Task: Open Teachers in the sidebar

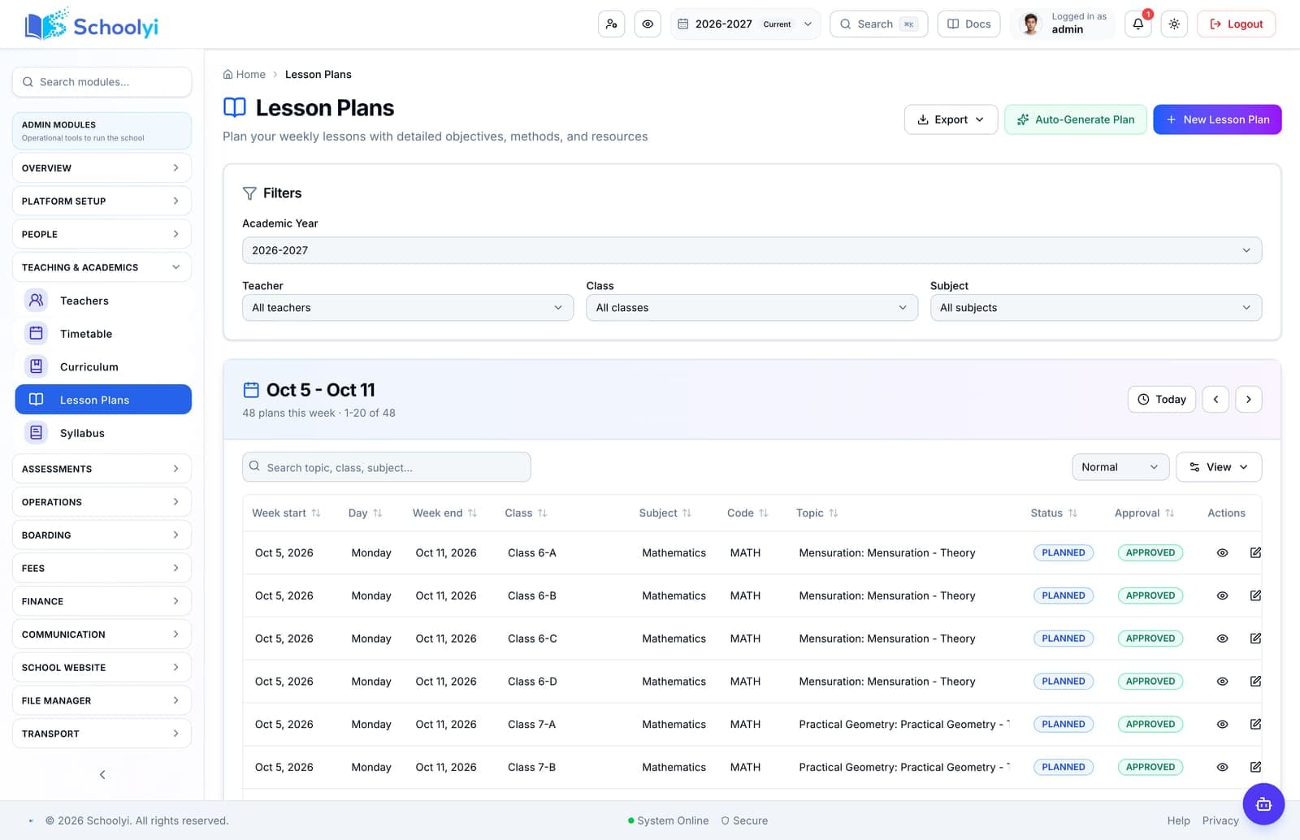Action: pyautogui.click(x=103, y=301)
